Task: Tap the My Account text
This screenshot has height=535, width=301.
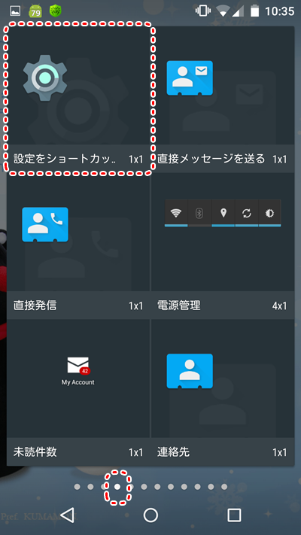Action: (x=78, y=382)
